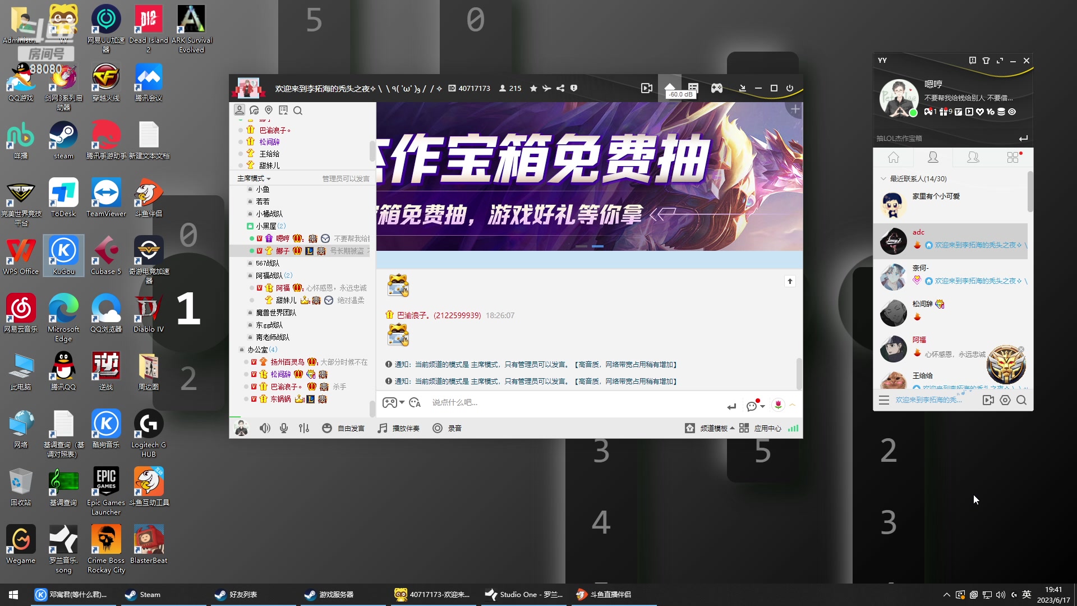Click the 抽LOL杰作宝箱 status entry

pos(900,137)
